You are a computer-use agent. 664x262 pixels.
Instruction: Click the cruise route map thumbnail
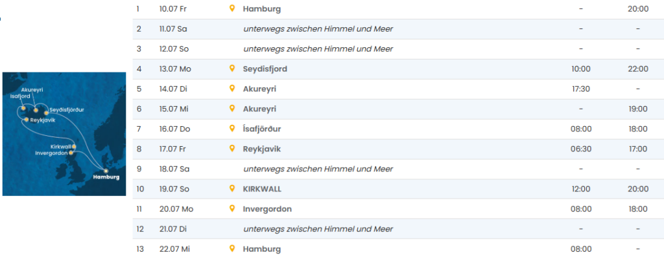[x=64, y=133]
